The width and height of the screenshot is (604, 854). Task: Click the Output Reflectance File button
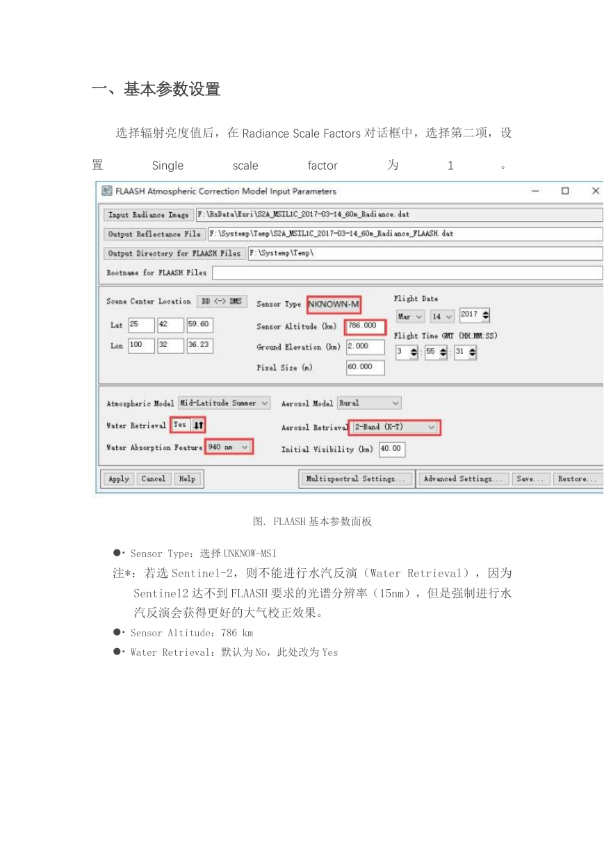154,234
